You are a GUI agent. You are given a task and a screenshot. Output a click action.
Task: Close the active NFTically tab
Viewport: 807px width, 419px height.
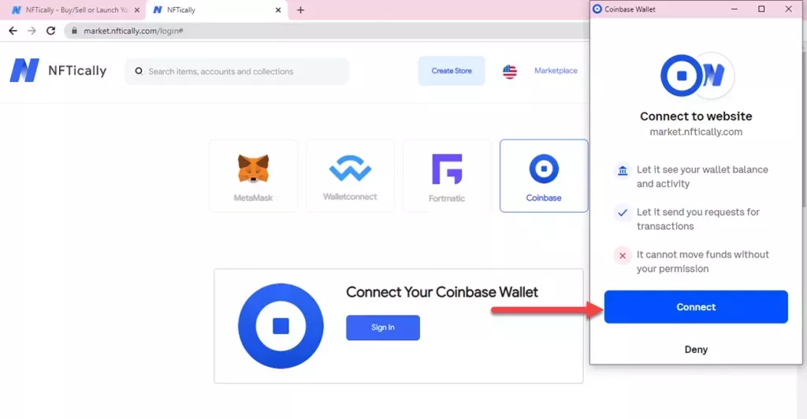tap(278, 9)
